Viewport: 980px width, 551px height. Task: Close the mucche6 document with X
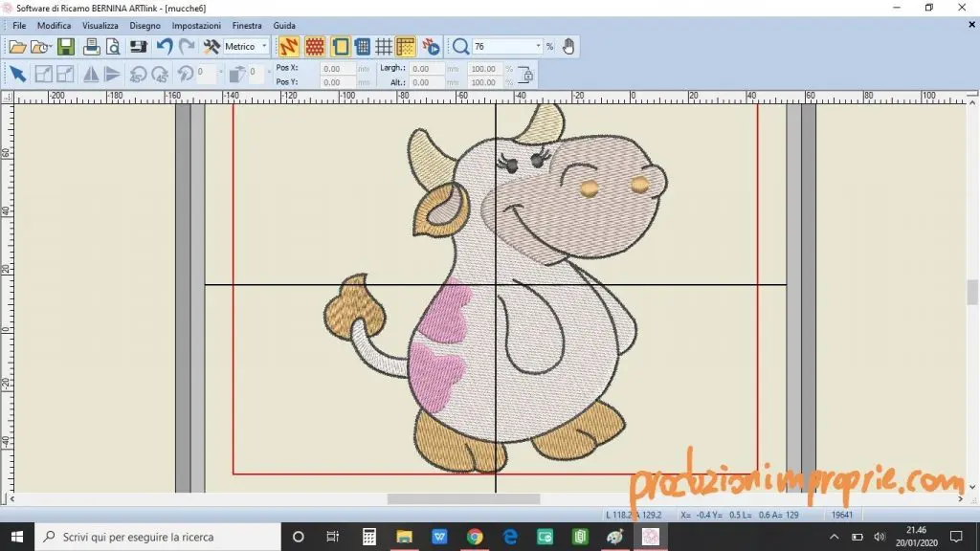pyautogui.click(x=972, y=25)
